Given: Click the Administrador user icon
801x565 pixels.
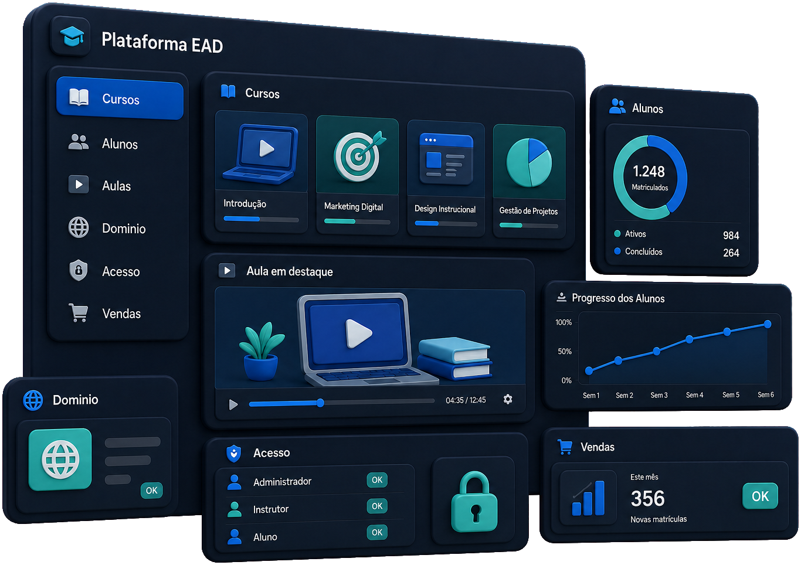Looking at the screenshot, I should [x=235, y=482].
